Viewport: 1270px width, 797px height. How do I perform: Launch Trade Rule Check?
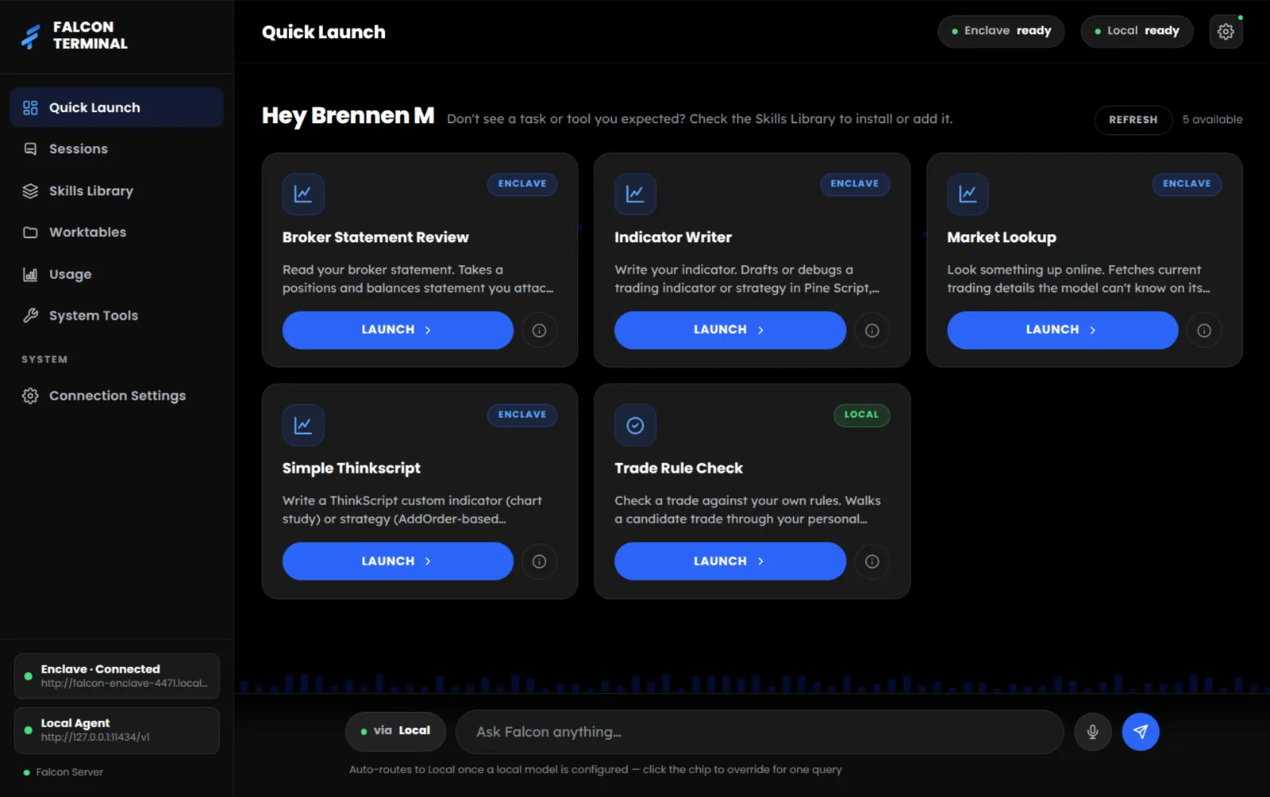pyautogui.click(x=729, y=561)
